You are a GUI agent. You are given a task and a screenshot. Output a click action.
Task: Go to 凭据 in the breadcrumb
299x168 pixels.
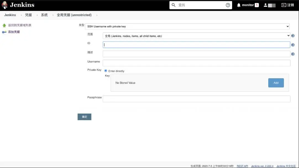point(29,15)
